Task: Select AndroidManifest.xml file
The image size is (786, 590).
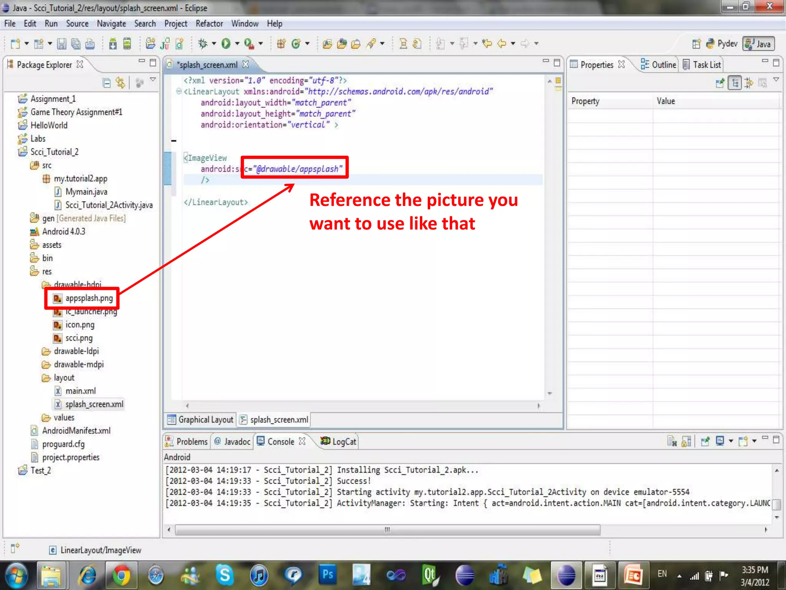Action: pos(71,431)
